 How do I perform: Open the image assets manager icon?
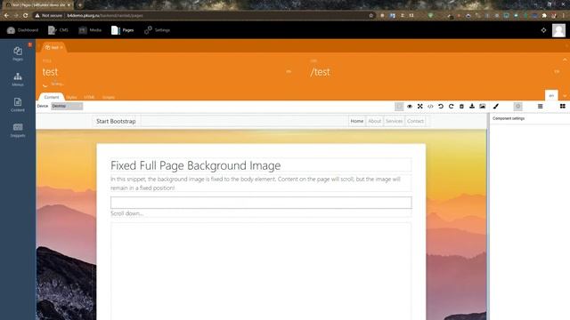click(x=483, y=107)
